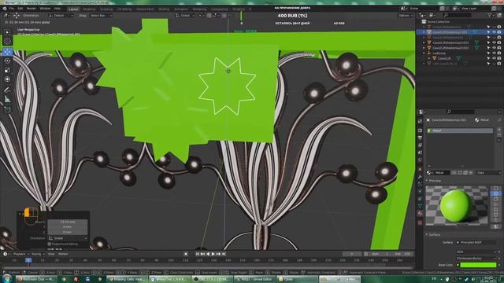504x283 pixels.
Task: Toggle auto keying record button
Action: (x=186, y=254)
